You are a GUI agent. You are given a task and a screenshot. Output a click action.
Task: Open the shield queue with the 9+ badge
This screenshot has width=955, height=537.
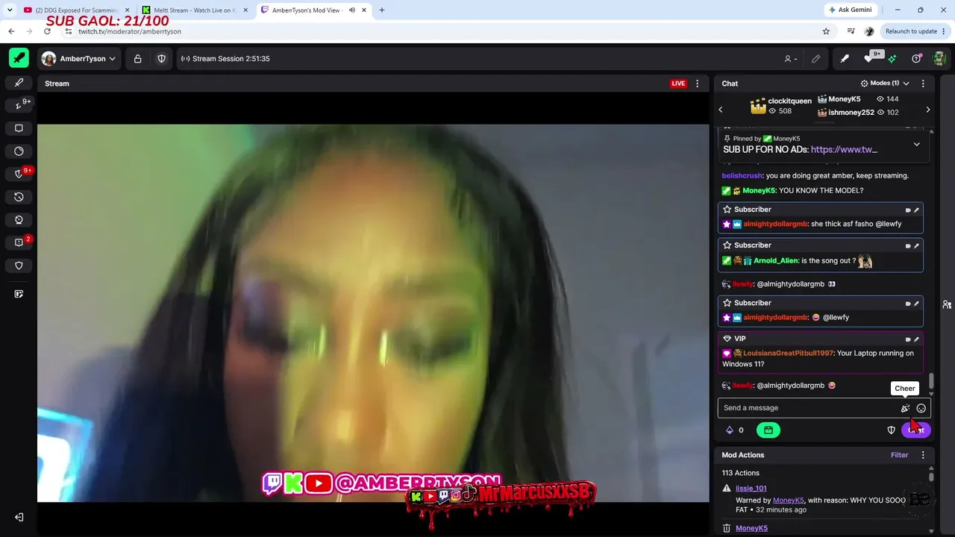pyautogui.click(x=19, y=174)
